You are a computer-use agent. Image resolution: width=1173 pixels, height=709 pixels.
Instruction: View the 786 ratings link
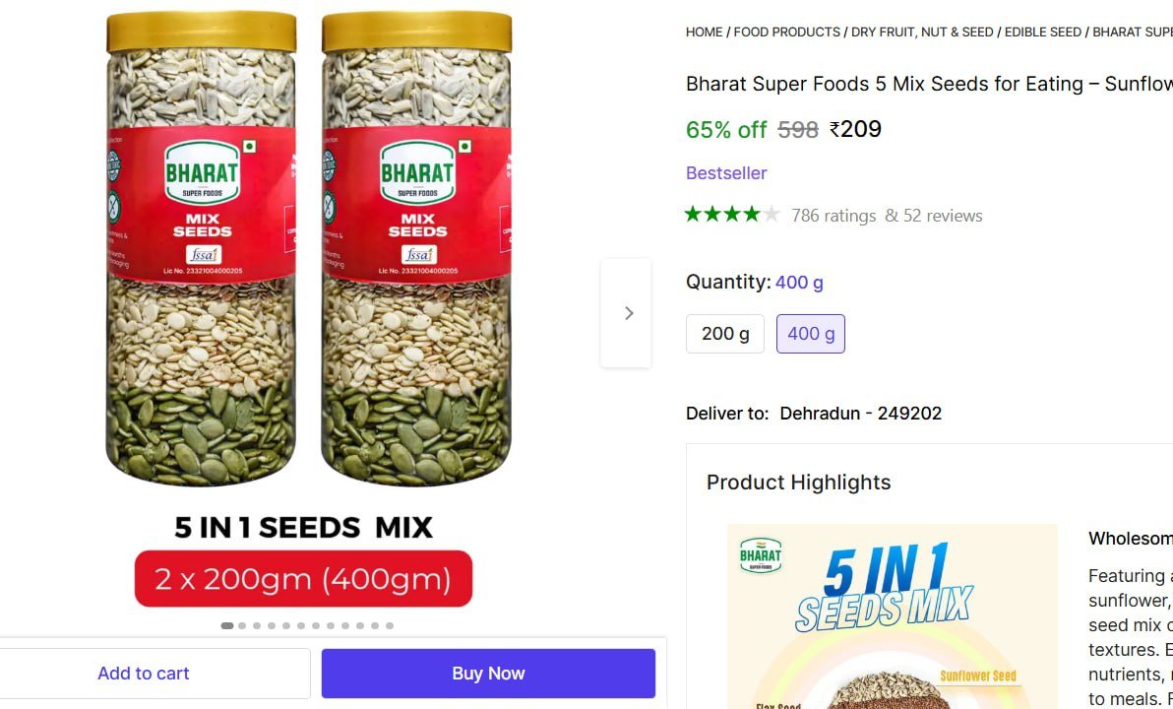(x=833, y=216)
